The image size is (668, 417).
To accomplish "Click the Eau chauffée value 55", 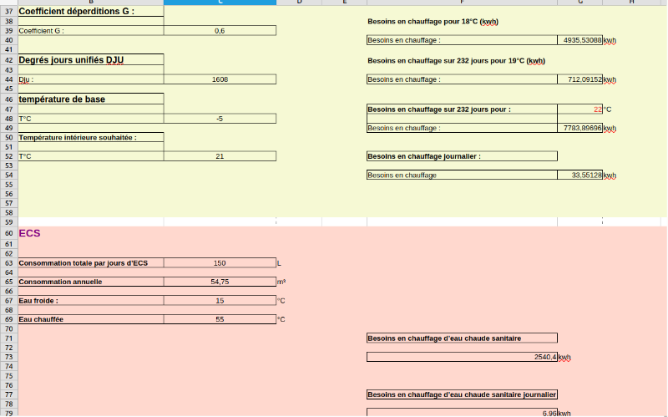I will point(220,319).
